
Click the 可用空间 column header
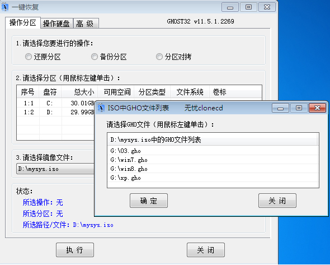click(x=116, y=92)
